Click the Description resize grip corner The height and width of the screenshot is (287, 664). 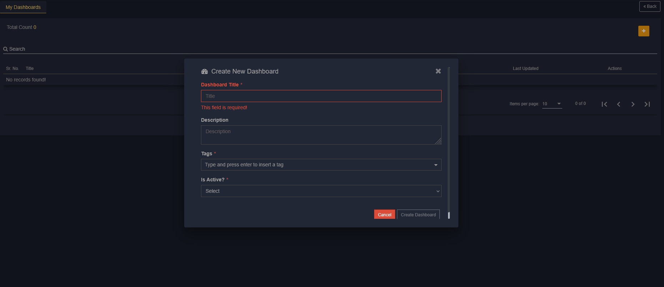438,141
